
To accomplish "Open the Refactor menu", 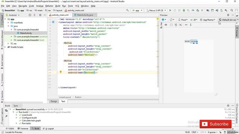I will (x=49, y=6).
